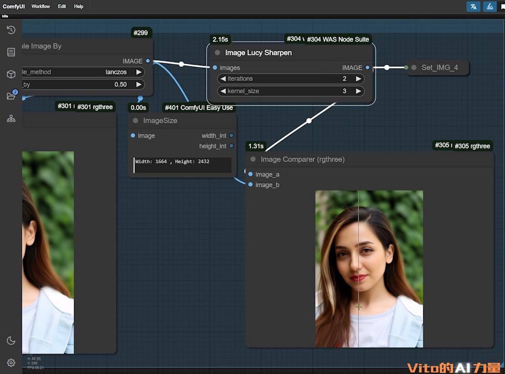Click the Image Lucy Sharpen node title

[x=258, y=53]
